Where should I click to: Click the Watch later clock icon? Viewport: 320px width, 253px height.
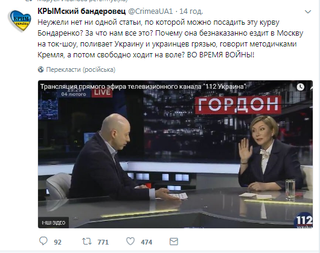300,87
